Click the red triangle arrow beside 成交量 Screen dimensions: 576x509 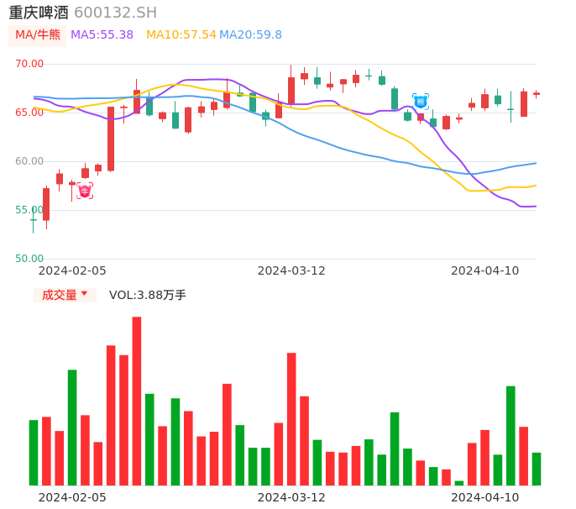(84, 294)
